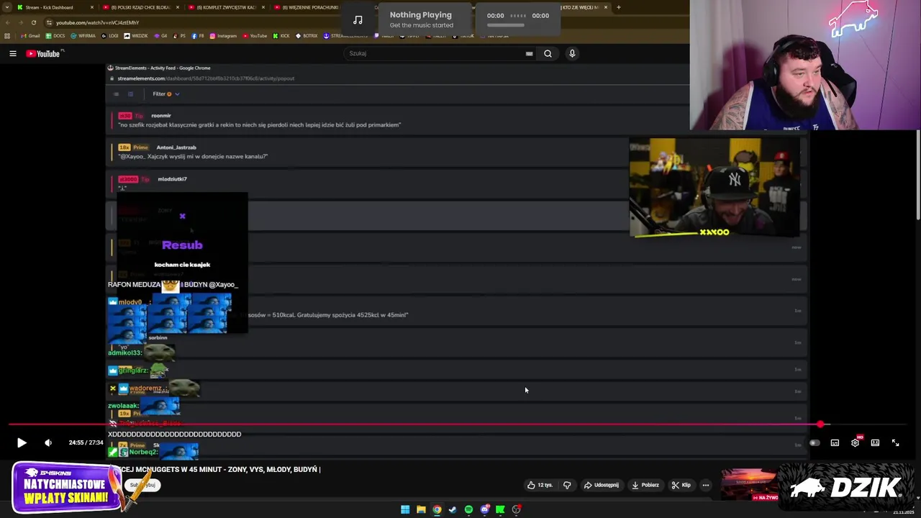Open the NA ŻYWO recommended thumbnail

coord(750,485)
